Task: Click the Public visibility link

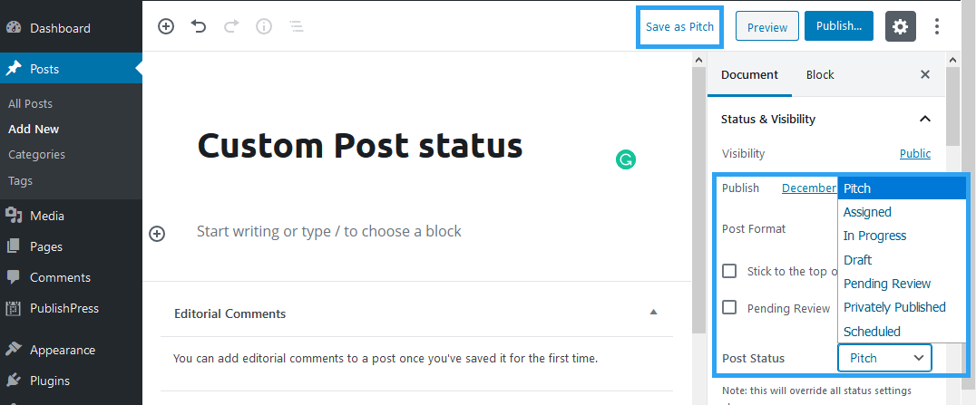Action: (915, 153)
